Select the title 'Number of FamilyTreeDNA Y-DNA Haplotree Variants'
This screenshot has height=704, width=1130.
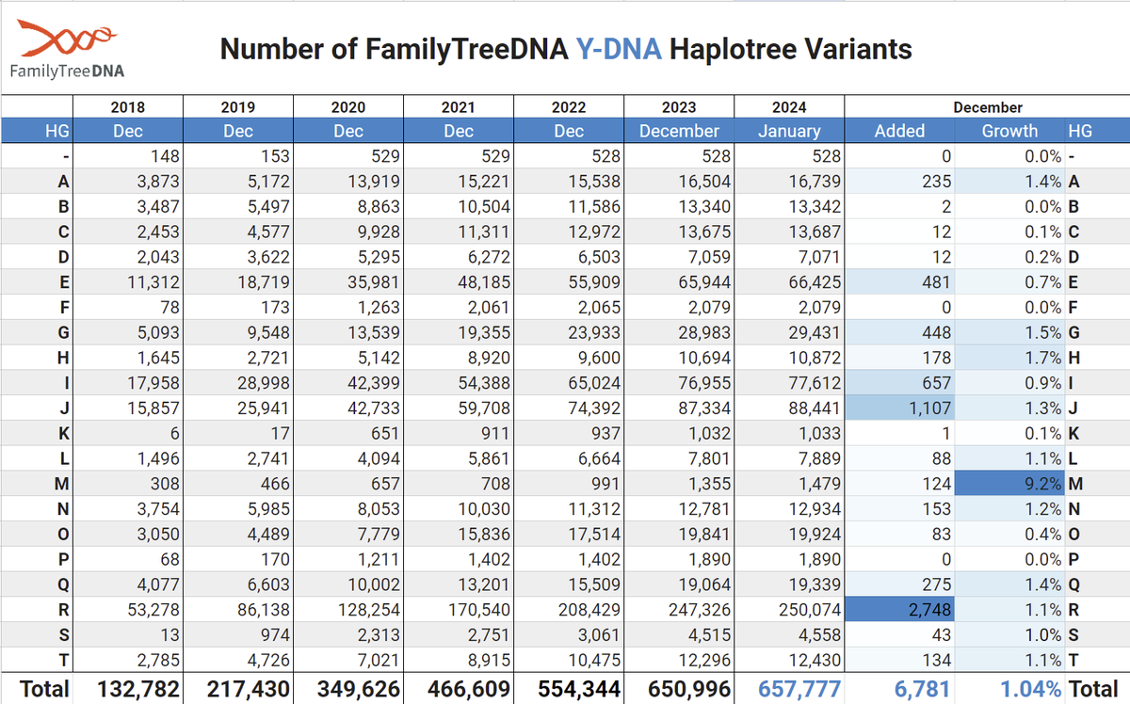point(566,48)
